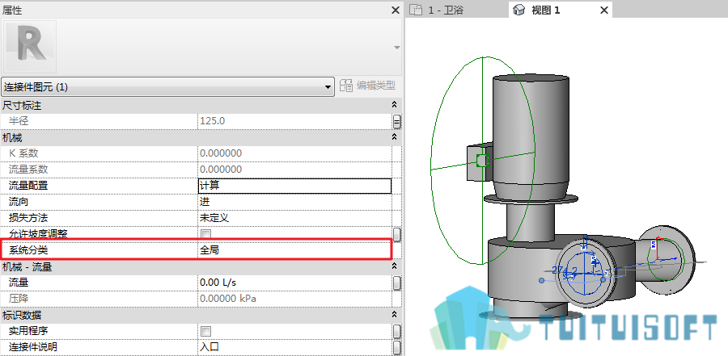728x356 pixels.
Task: Click the 半径 value 125.0
Action: click(x=294, y=121)
